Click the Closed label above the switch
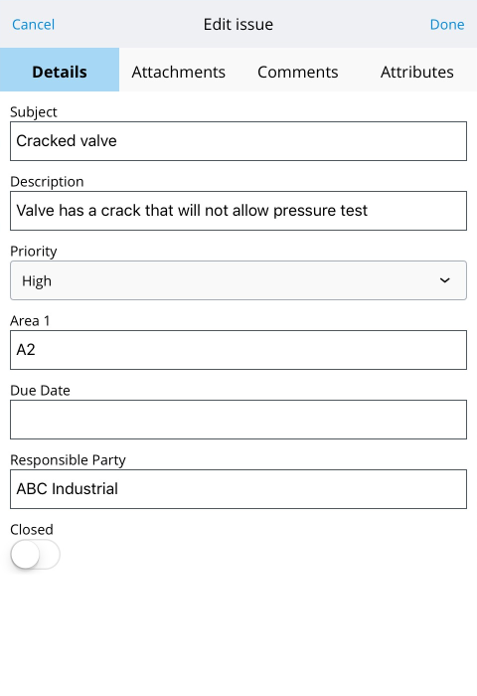 [32, 529]
